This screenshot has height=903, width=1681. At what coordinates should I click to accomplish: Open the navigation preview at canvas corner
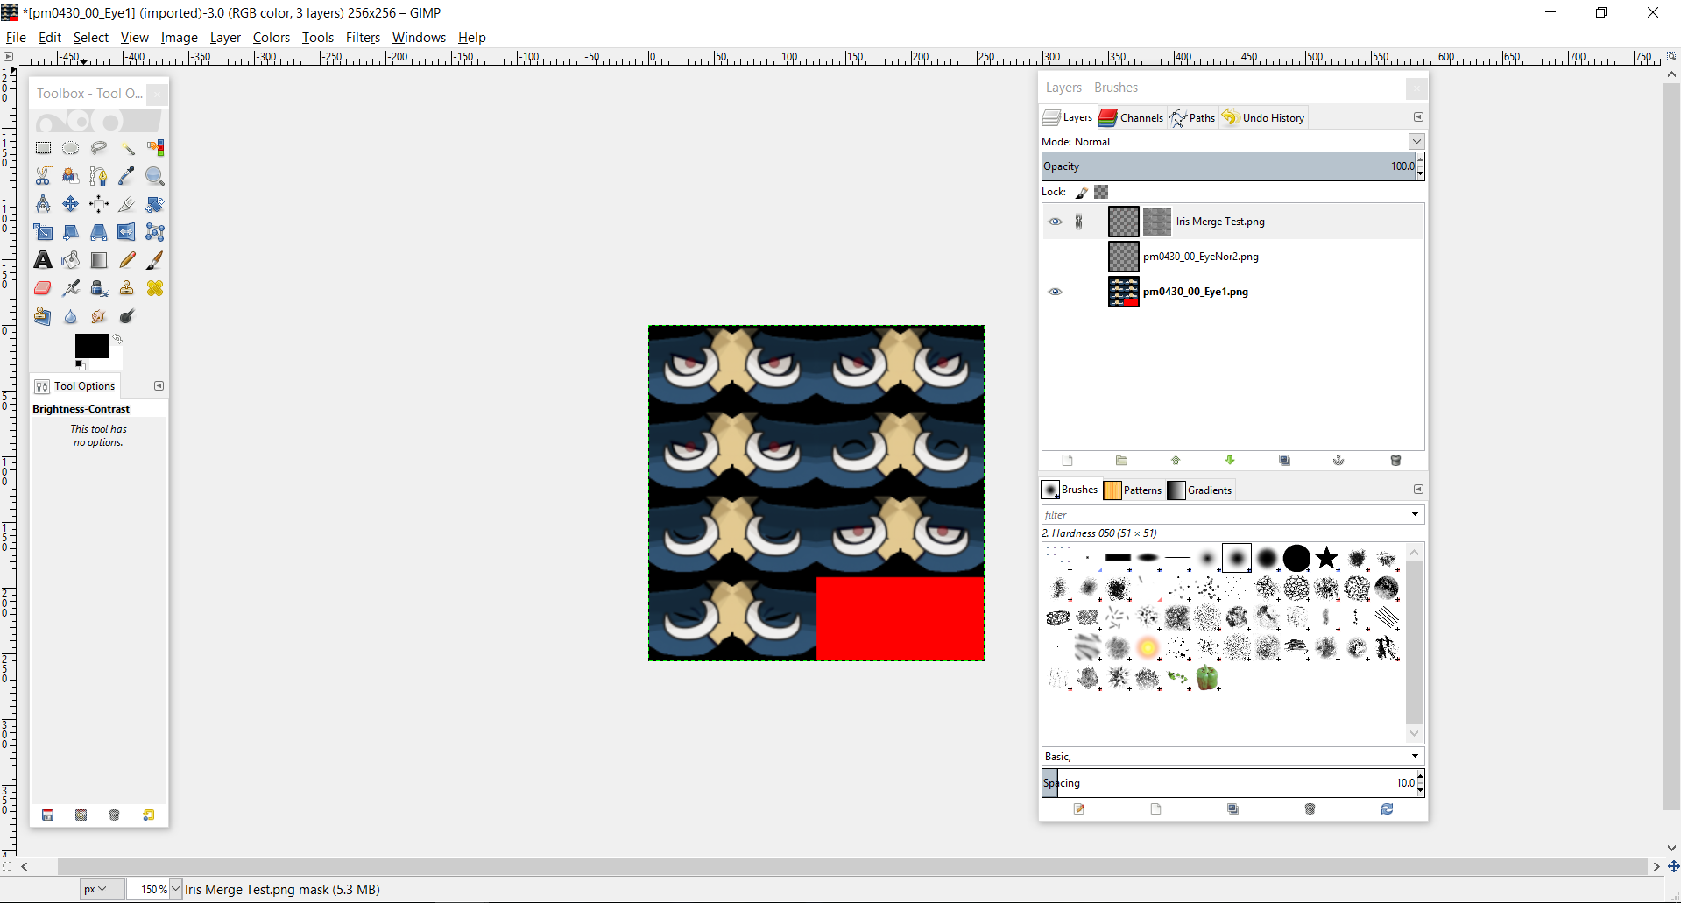pos(1672,866)
